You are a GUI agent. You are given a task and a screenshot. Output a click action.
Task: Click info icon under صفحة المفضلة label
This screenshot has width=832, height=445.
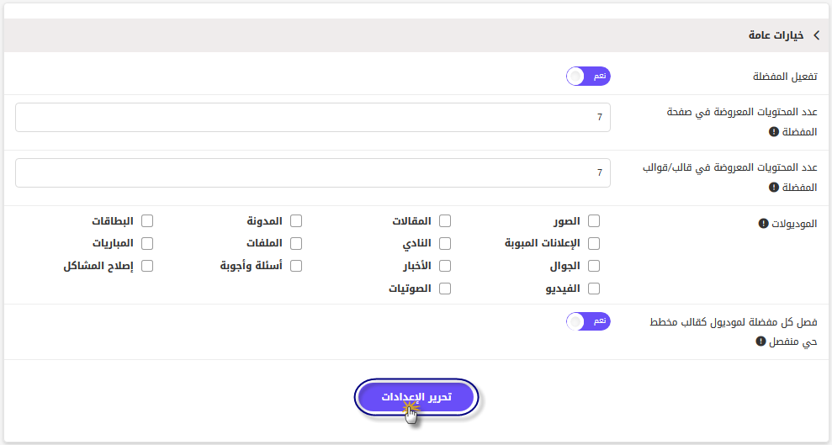(774, 131)
